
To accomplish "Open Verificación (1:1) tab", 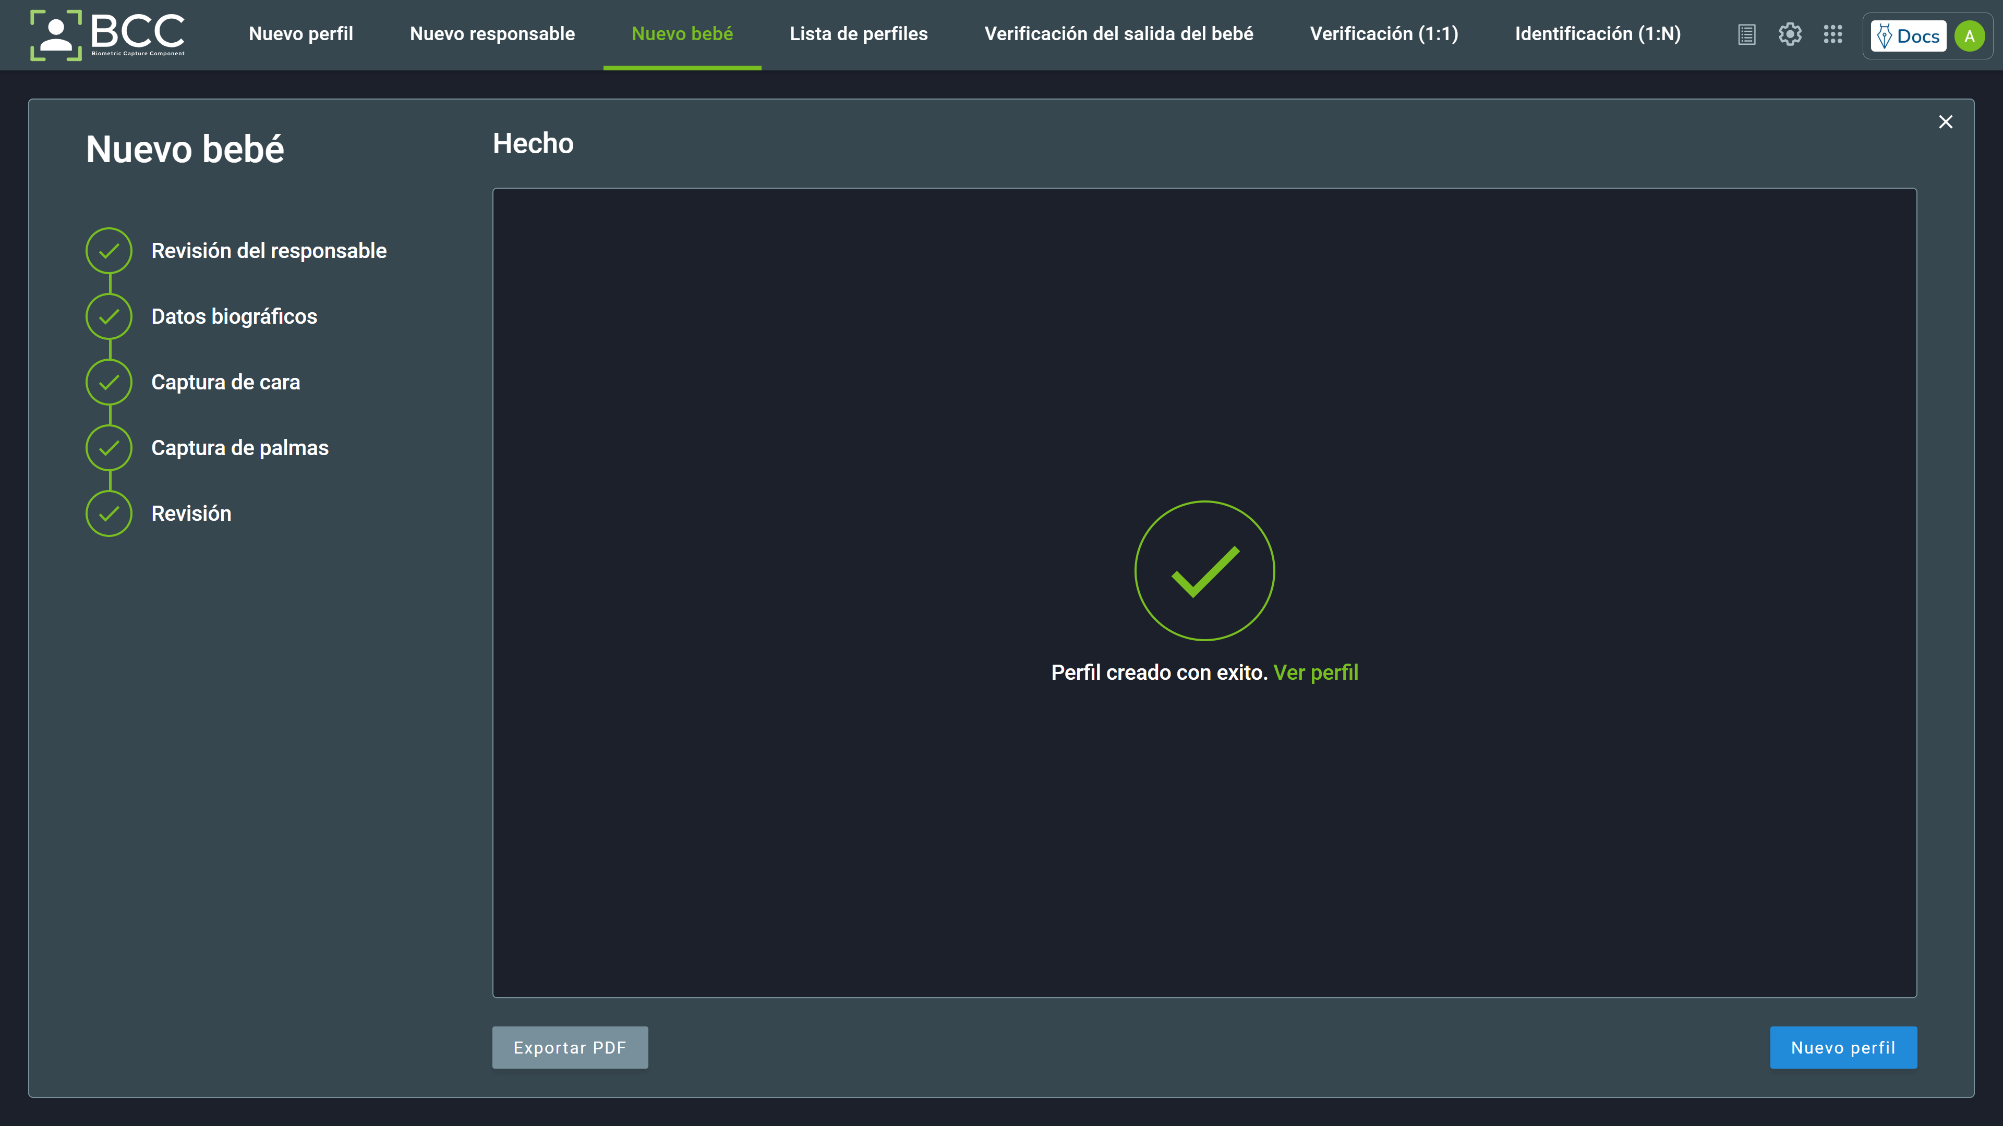I will [x=1384, y=34].
